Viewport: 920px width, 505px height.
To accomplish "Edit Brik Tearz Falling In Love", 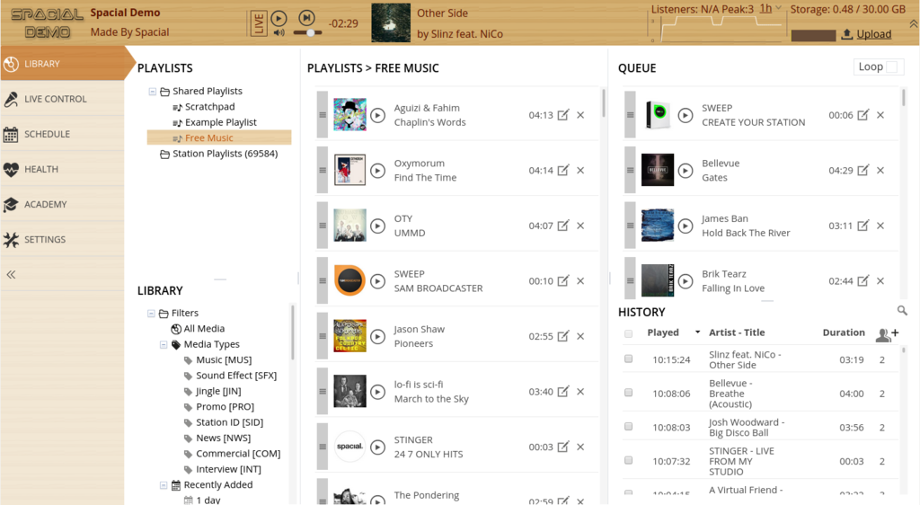I will [x=862, y=280].
